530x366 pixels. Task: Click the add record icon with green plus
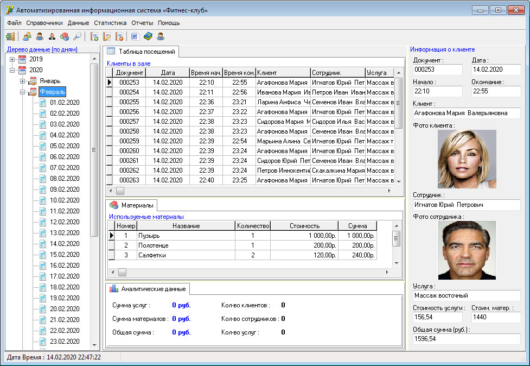(x=94, y=37)
